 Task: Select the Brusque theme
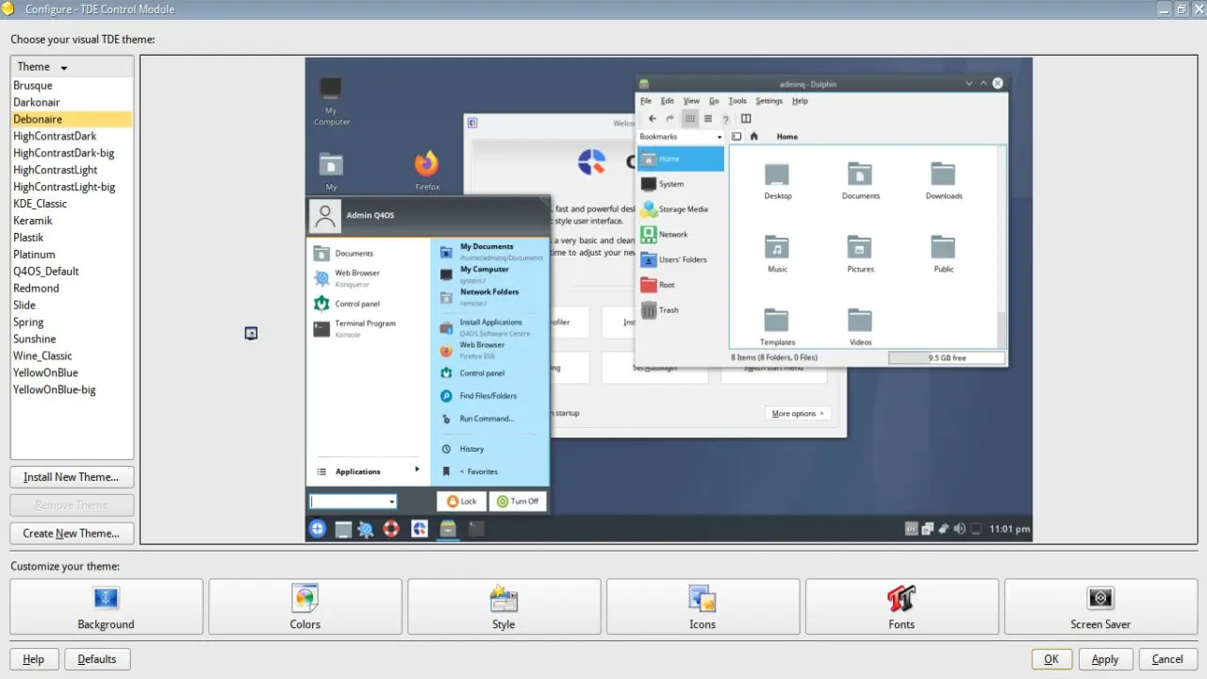[72, 86]
